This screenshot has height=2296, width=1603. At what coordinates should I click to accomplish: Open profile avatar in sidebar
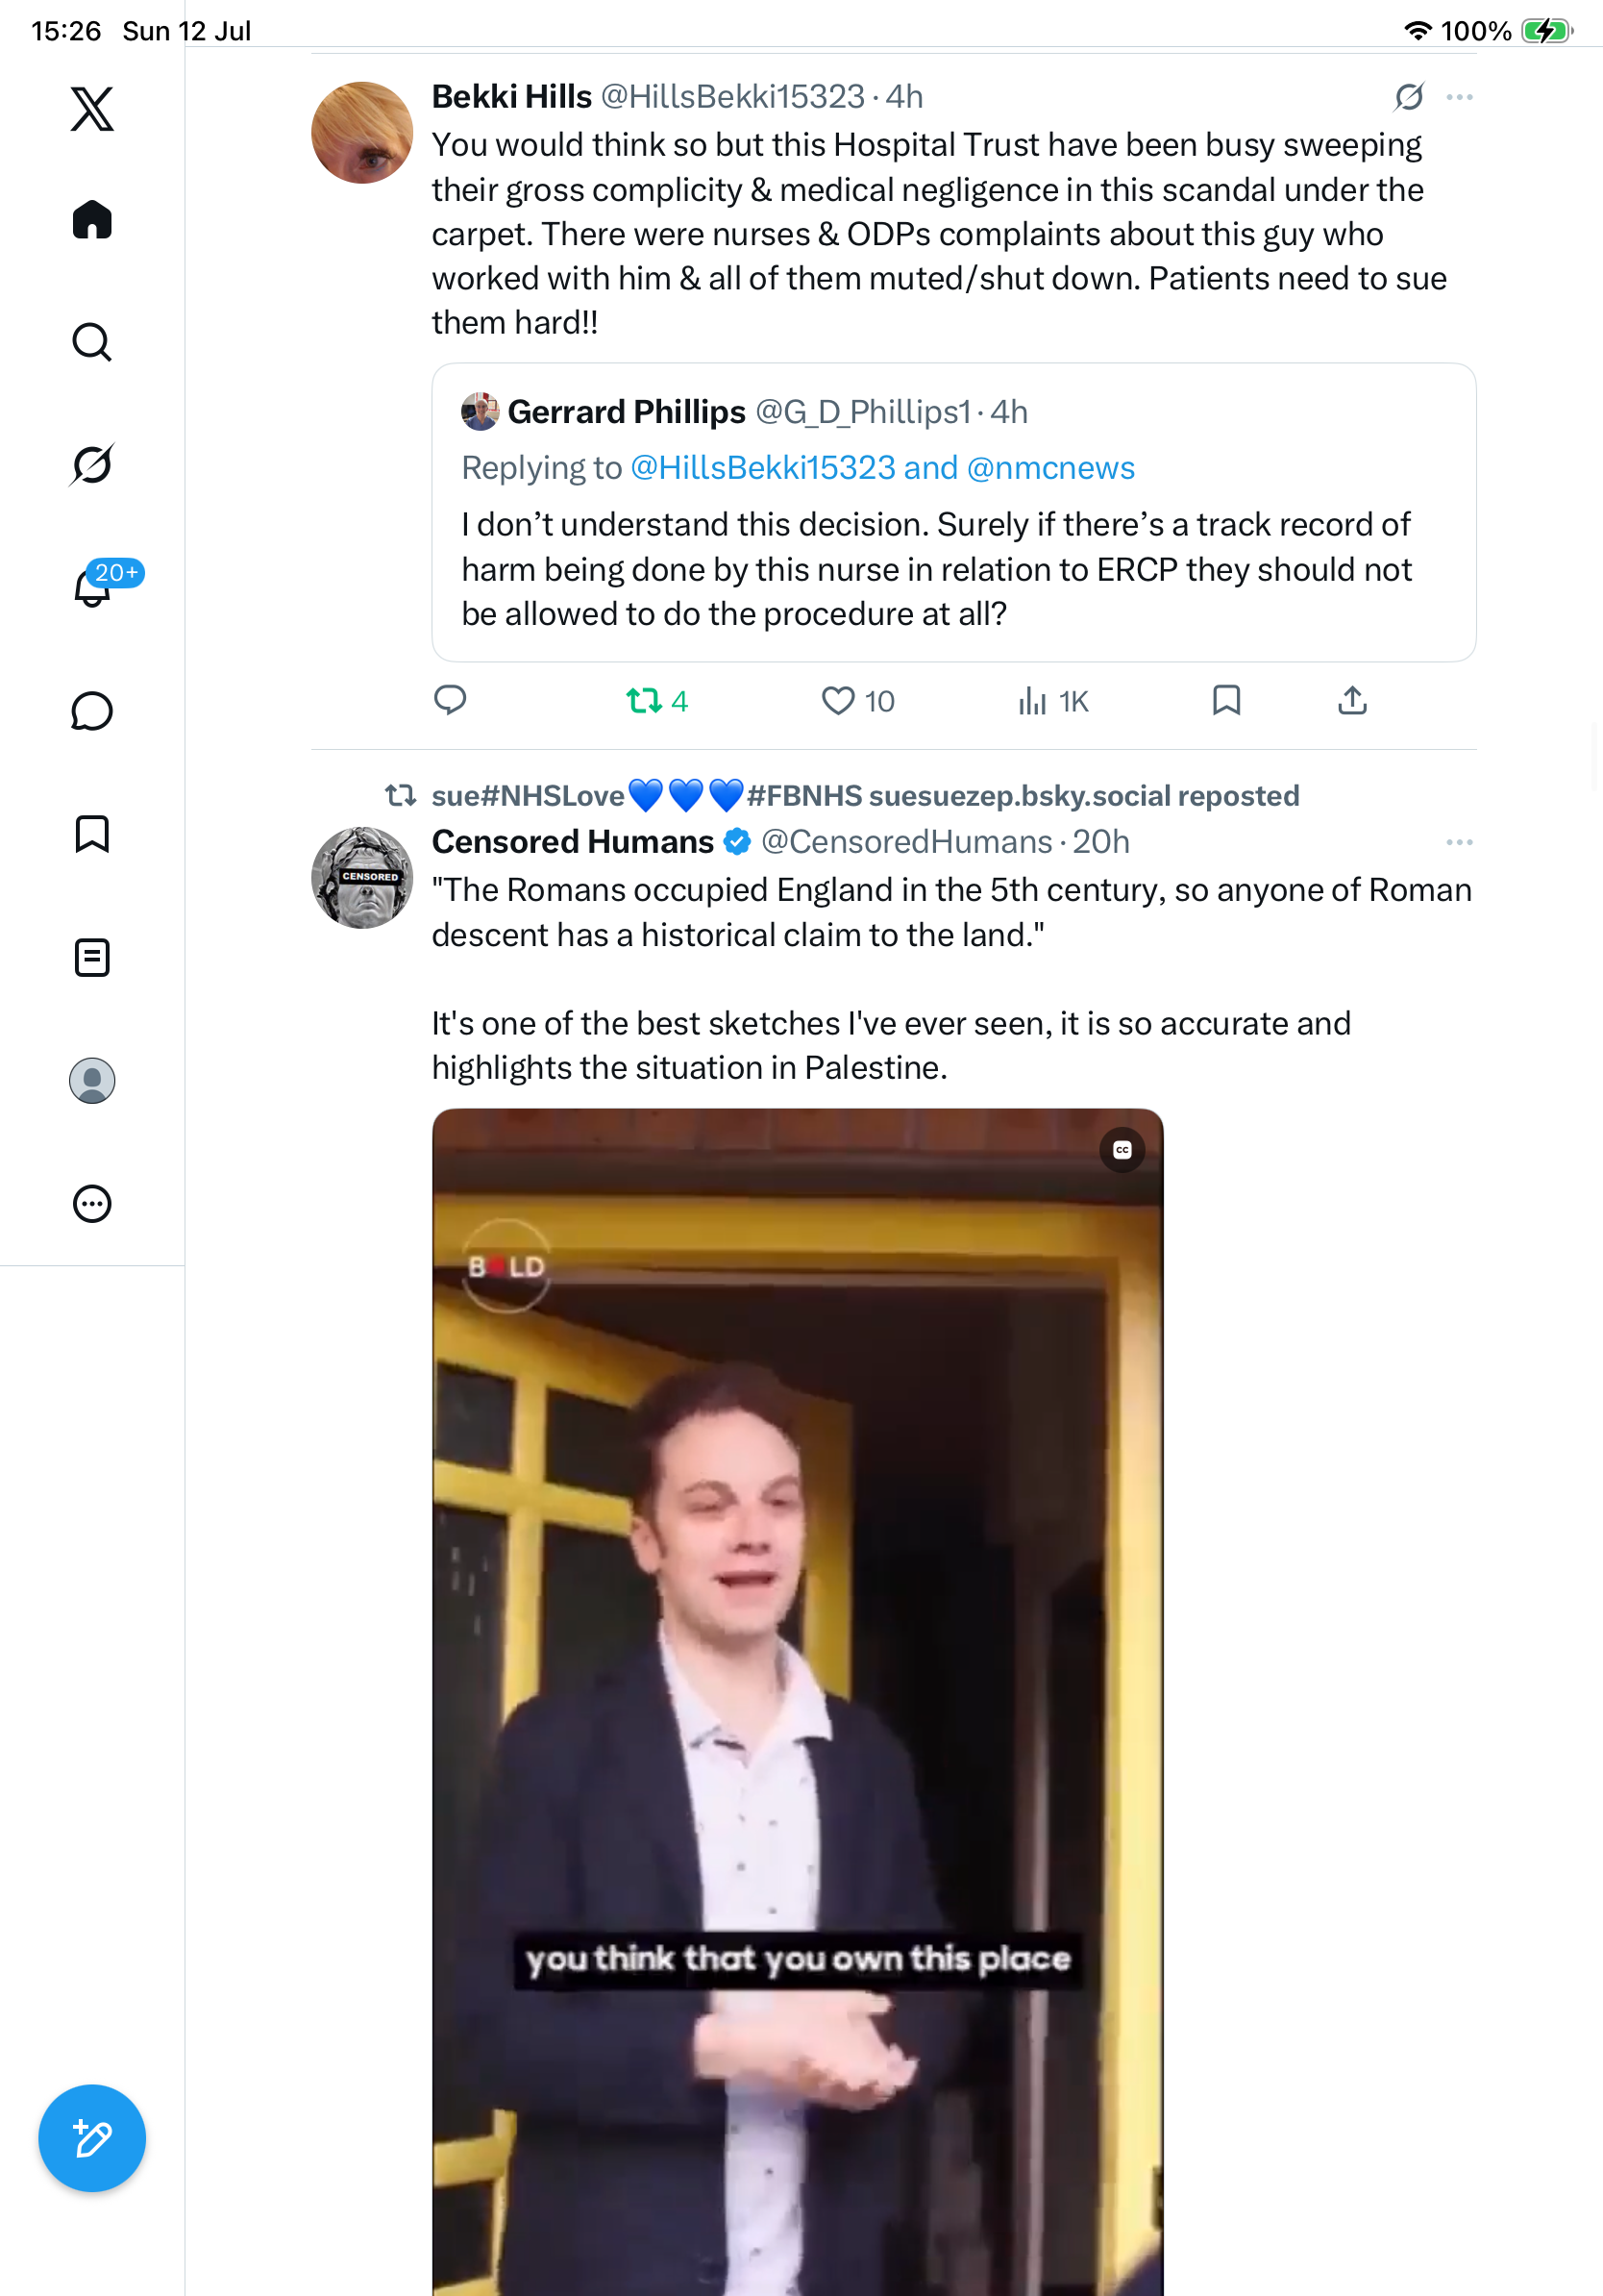tap(92, 1081)
